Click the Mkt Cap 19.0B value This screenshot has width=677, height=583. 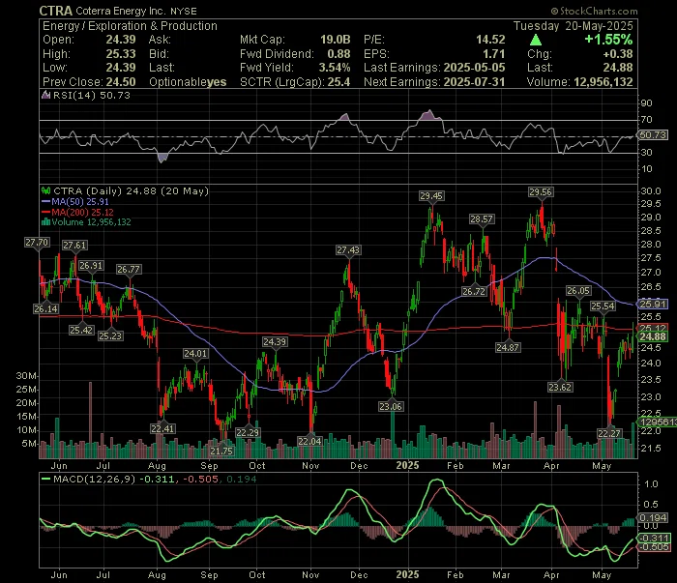point(335,40)
